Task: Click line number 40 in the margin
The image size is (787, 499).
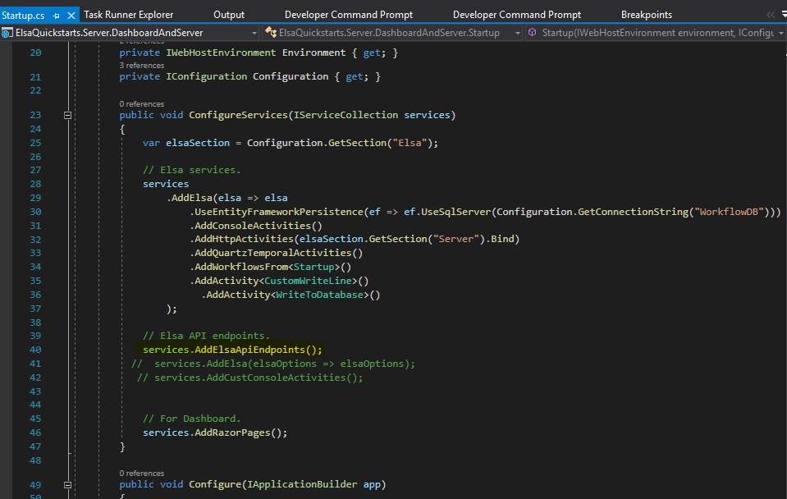Action: point(35,349)
